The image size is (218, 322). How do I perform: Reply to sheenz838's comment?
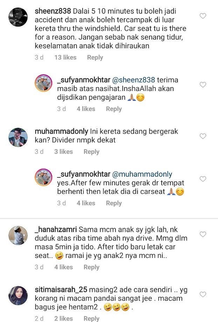point(95,57)
